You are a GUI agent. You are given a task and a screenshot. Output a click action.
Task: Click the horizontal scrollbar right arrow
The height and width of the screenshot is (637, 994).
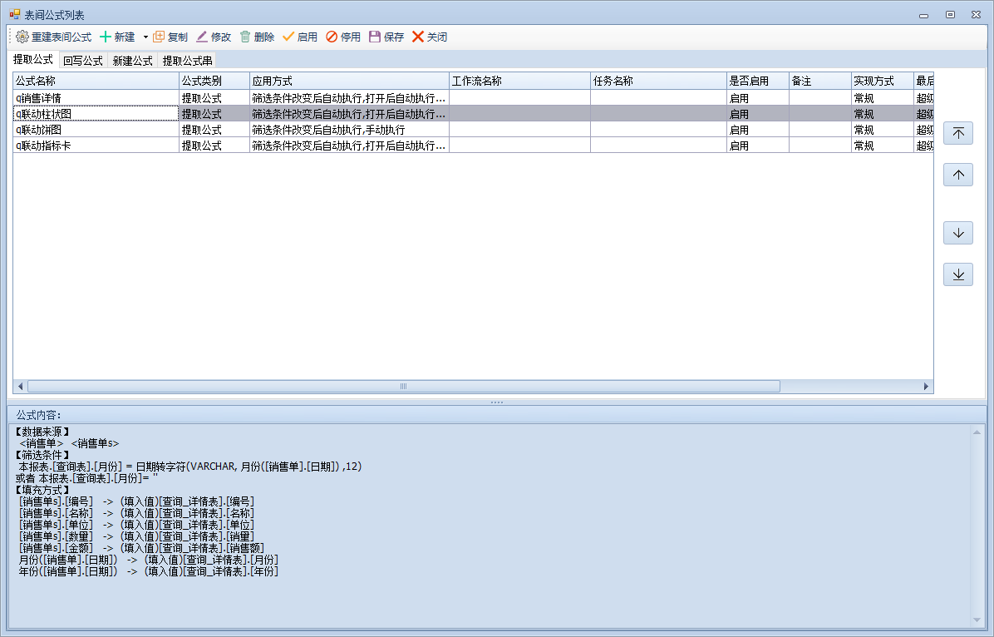[926, 387]
